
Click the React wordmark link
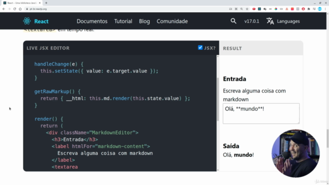pyautogui.click(x=41, y=21)
